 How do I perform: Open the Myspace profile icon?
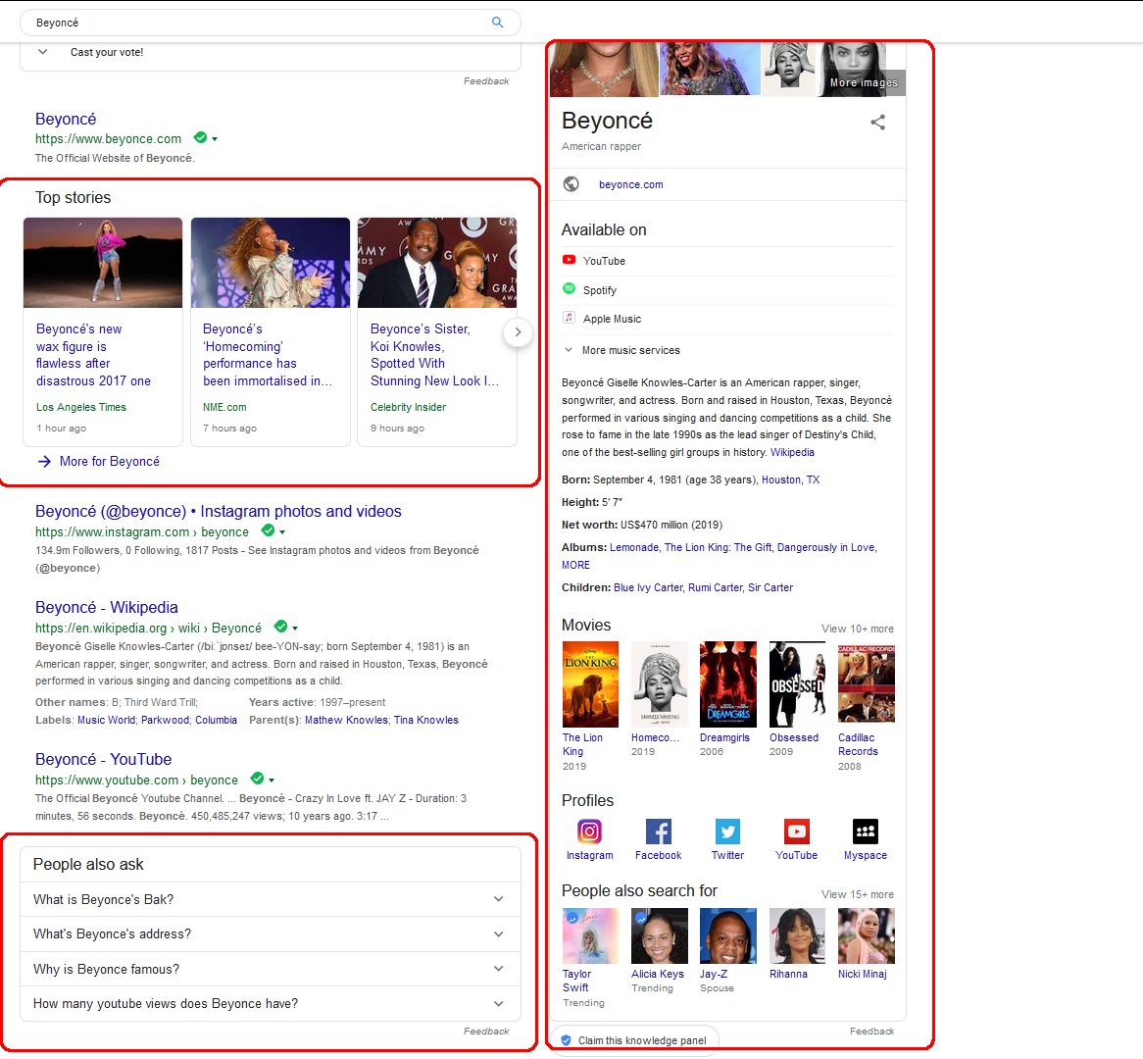click(866, 832)
